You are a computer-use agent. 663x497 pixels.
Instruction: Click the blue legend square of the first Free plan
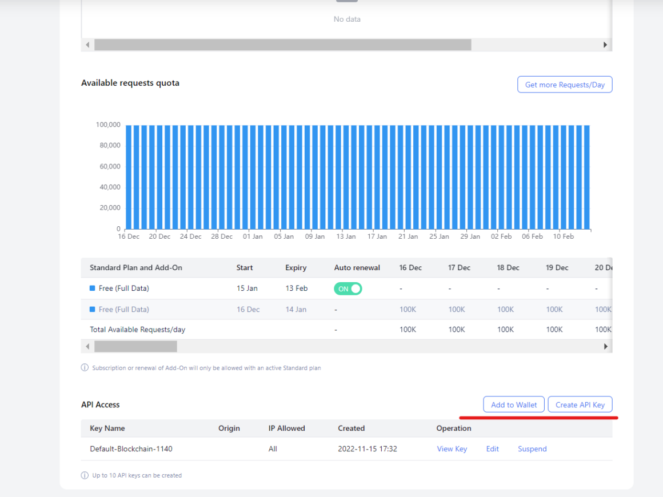(x=92, y=288)
